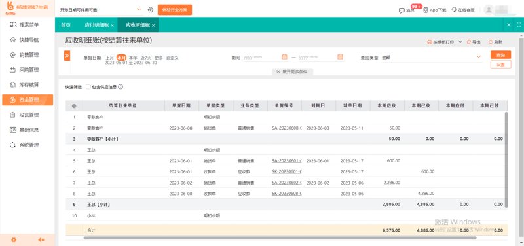524x246 pixels.
Task: Close the 应收明细账 tab
Action: click(153, 26)
